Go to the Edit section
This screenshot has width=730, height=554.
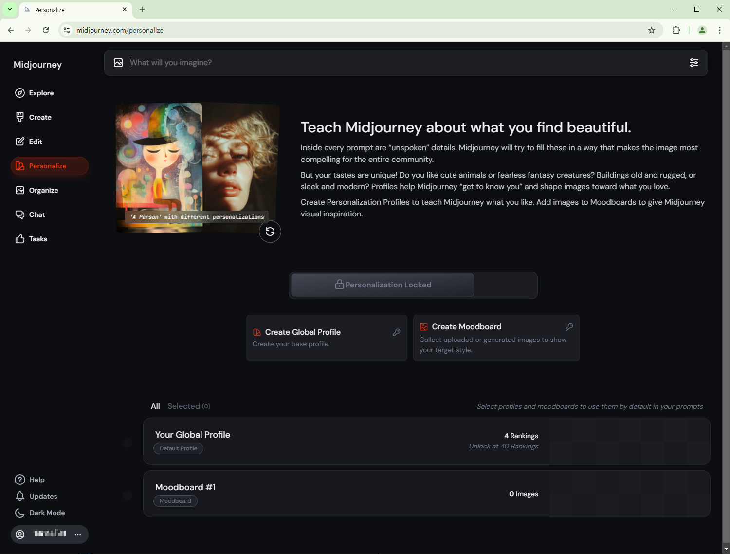tap(29, 142)
